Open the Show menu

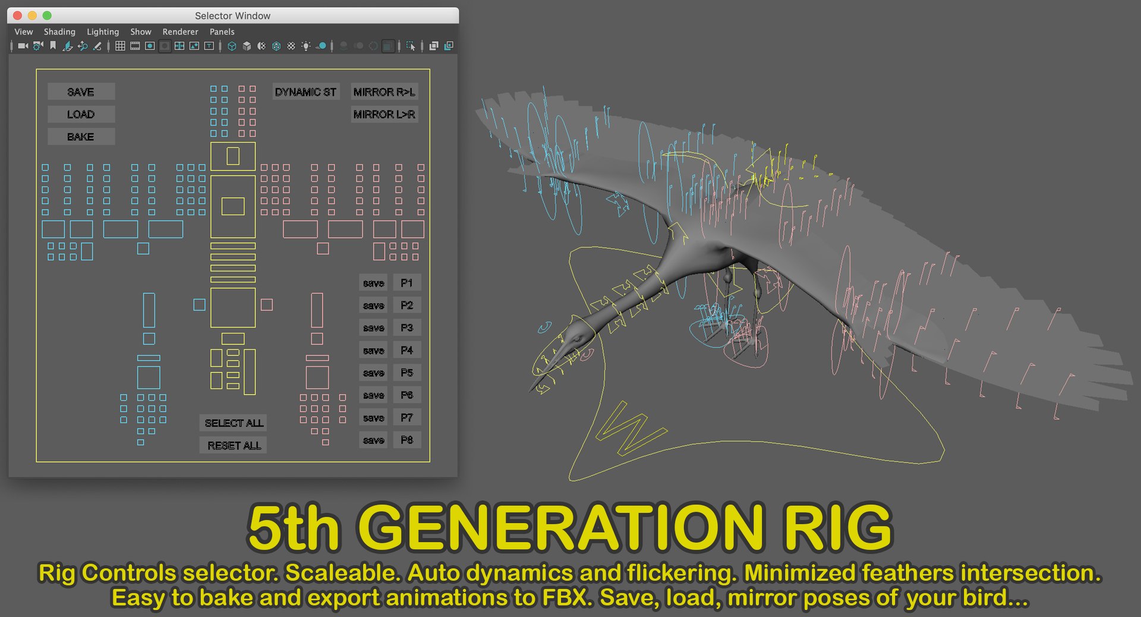[x=141, y=32]
